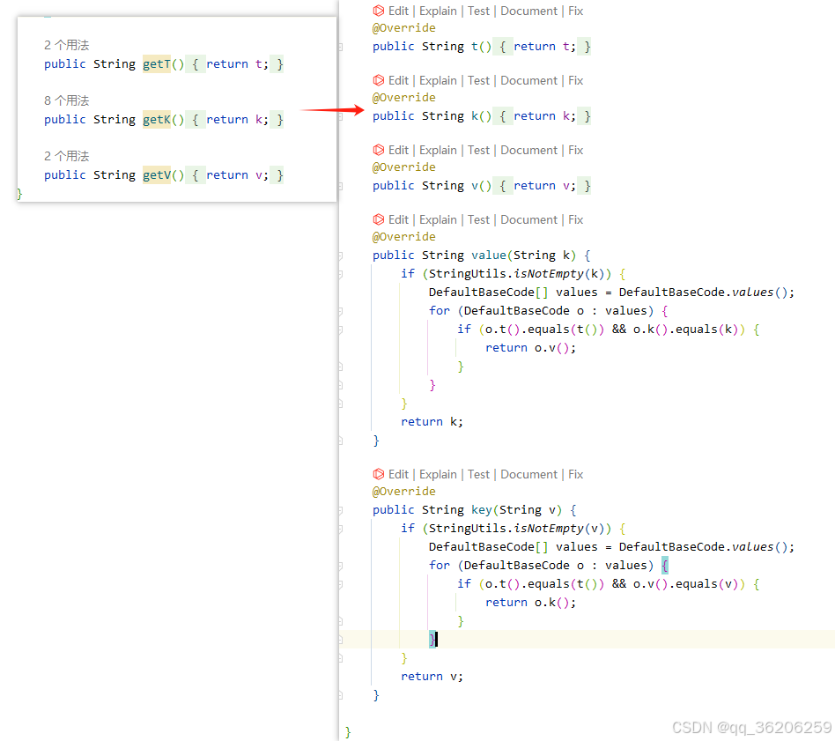This screenshot has height=741, width=835.
Task: Click the @Override annotation above value(String k)
Action: pos(403,236)
